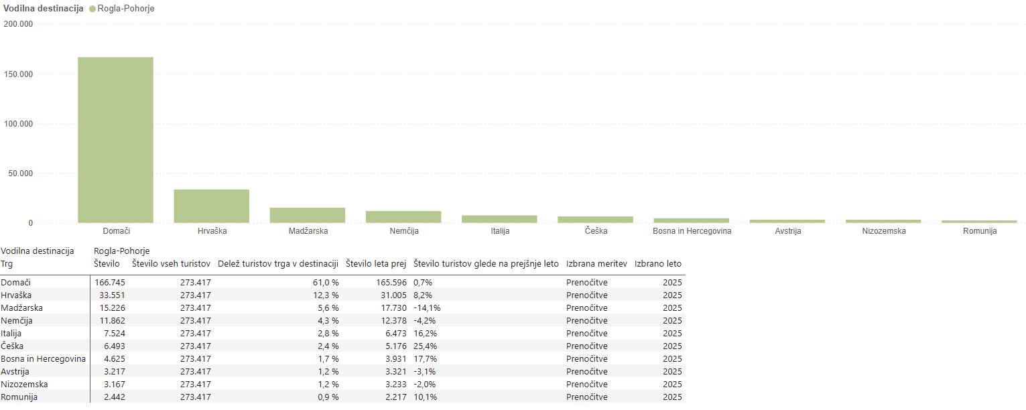
Task: Click the Italija label on chart axis
Action: click(499, 231)
